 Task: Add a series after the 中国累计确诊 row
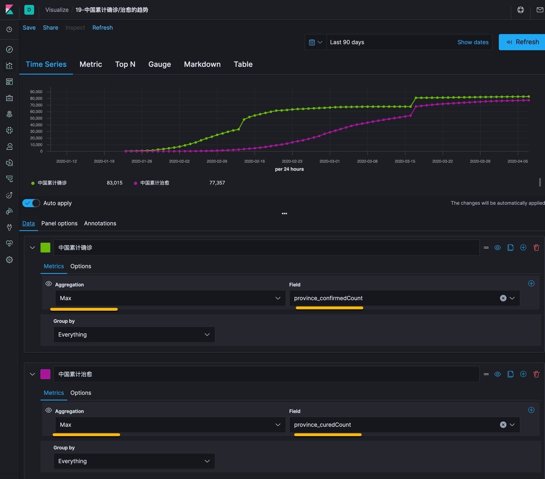[523, 248]
